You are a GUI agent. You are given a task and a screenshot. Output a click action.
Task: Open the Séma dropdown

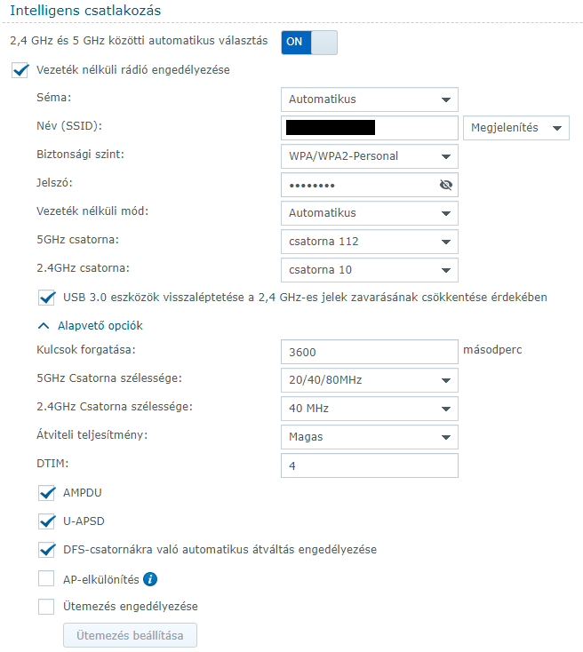tap(369, 99)
